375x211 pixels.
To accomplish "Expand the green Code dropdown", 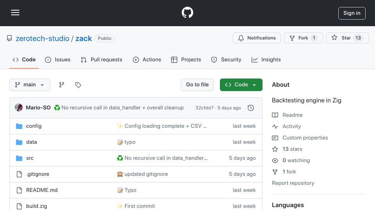I will [x=241, y=85].
